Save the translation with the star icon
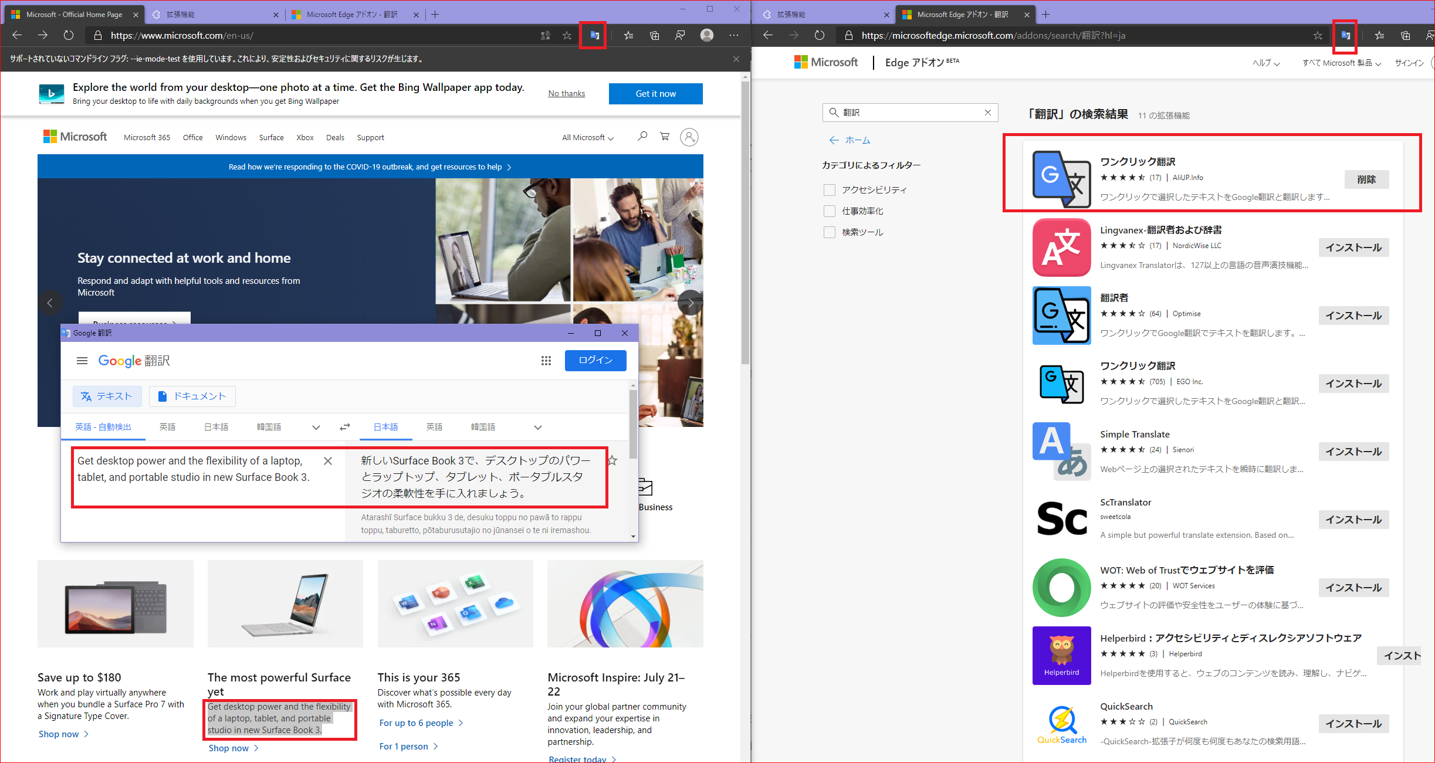The image size is (1435, 763). [x=612, y=460]
